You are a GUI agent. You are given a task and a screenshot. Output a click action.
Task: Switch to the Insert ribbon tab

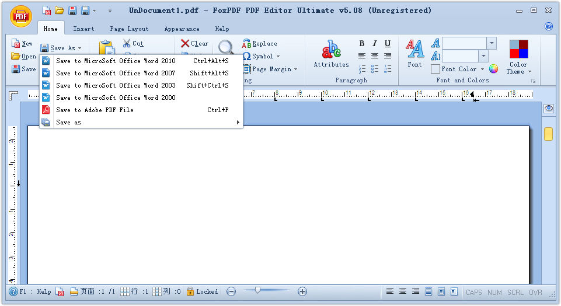(83, 29)
